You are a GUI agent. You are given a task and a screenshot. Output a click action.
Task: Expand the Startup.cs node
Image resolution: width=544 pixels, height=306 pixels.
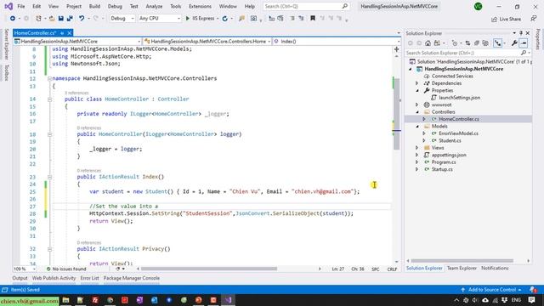[x=417, y=169]
